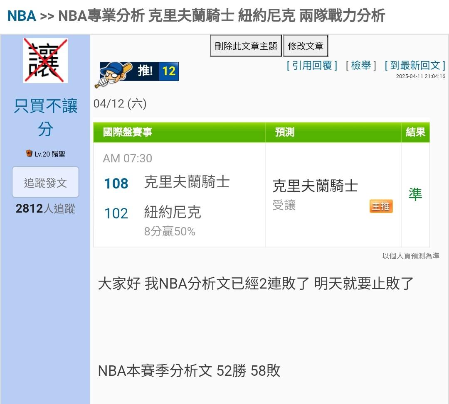Click the 108 score
This screenshot has height=404, width=449.
116,184
